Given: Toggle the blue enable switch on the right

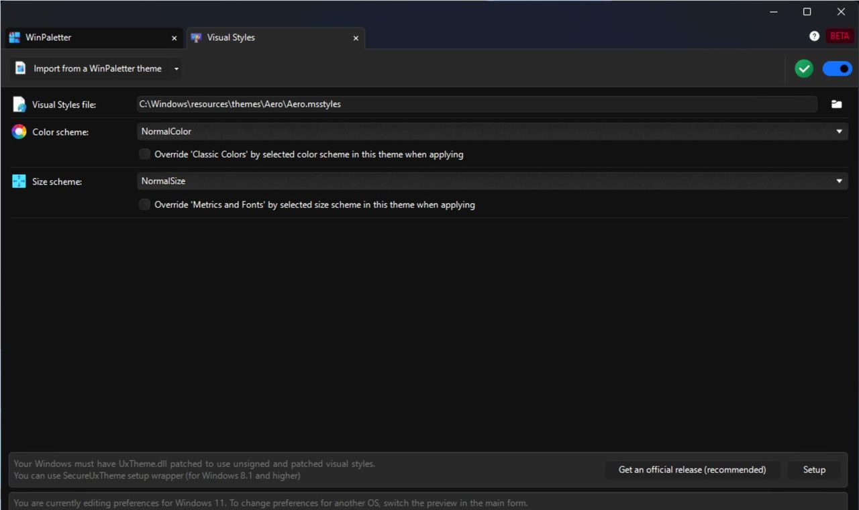Looking at the screenshot, I should 837,68.
